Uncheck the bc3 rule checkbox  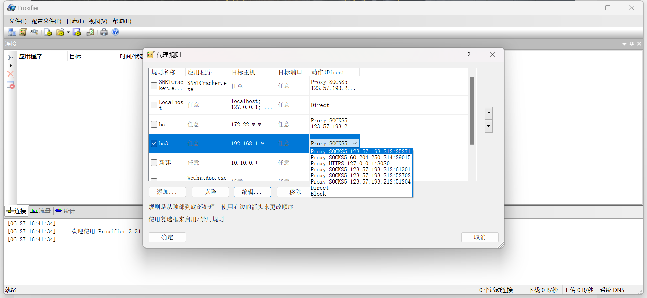[x=154, y=143]
